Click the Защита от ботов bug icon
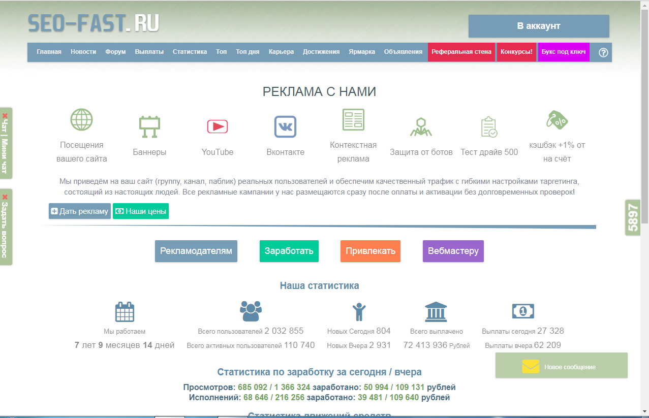Viewport: 649px width, 418px height. (421, 127)
